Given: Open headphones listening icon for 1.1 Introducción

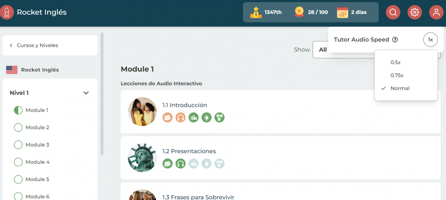Looking at the screenshot, I should click(x=181, y=117).
